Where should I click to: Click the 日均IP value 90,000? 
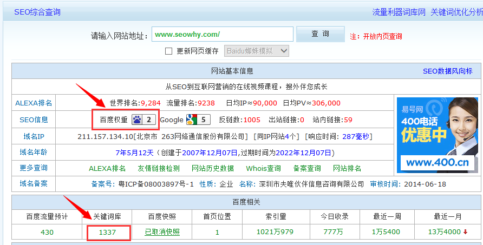pos(265,103)
